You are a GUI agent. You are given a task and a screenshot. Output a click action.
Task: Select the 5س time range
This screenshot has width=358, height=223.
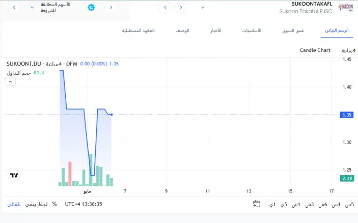click(349, 205)
